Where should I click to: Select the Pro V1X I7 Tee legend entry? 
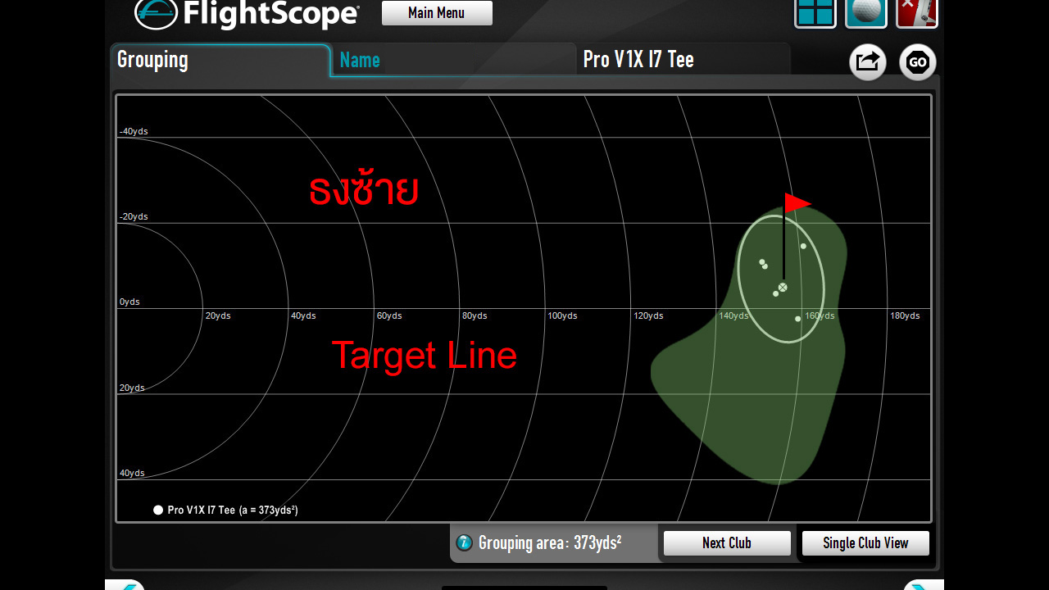tap(225, 510)
